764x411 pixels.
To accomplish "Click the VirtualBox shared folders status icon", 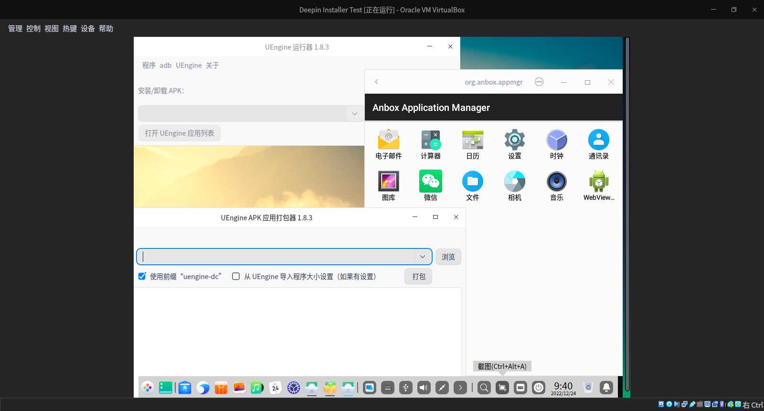I will 700,404.
